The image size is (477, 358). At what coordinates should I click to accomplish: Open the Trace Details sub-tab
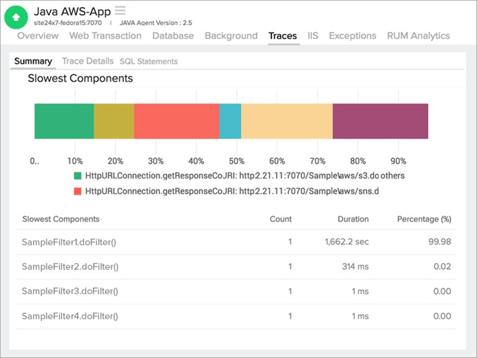click(x=88, y=61)
